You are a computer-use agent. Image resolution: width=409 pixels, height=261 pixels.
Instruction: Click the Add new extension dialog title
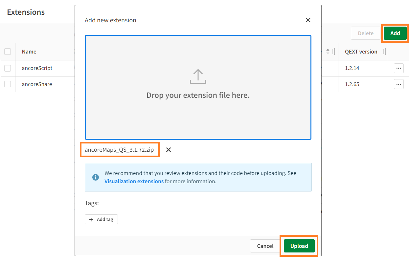pos(110,20)
